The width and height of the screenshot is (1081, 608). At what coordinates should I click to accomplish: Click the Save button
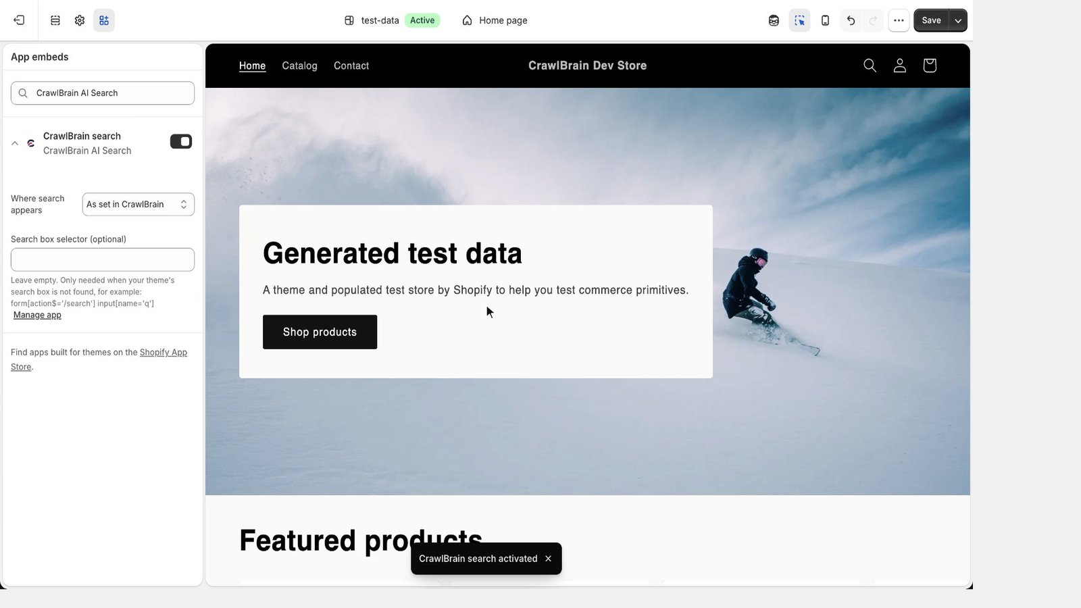pos(931,20)
